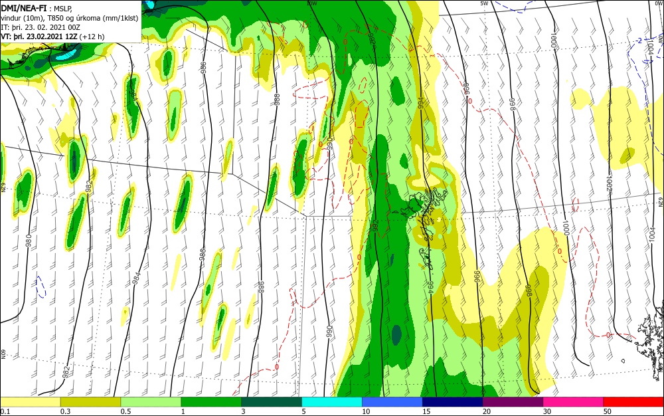Click the light green 0.5–1 legend swatch
The image size is (664, 416).
[151, 402]
